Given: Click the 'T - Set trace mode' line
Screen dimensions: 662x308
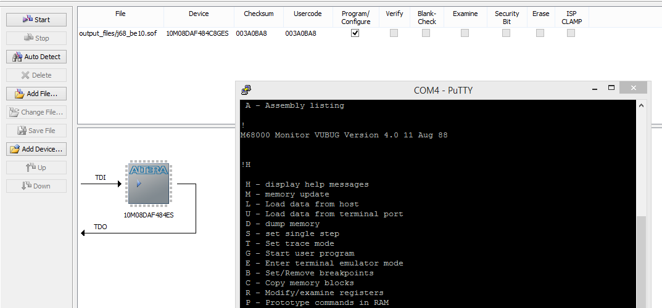Looking at the screenshot, I should tap(289, 243).
